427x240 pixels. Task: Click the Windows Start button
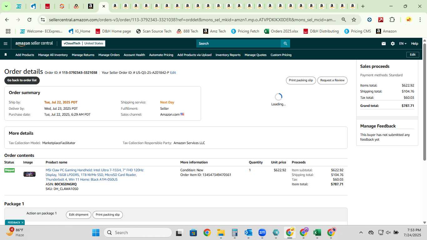point(96,232)
